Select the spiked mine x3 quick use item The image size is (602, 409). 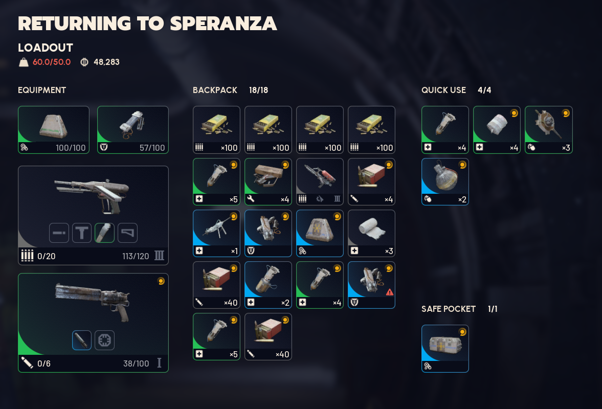(x=549, y=130)
